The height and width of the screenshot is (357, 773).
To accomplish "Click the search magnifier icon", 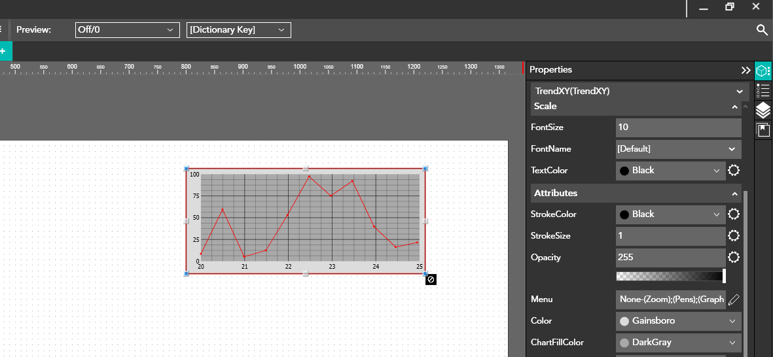I will [762, 29].
